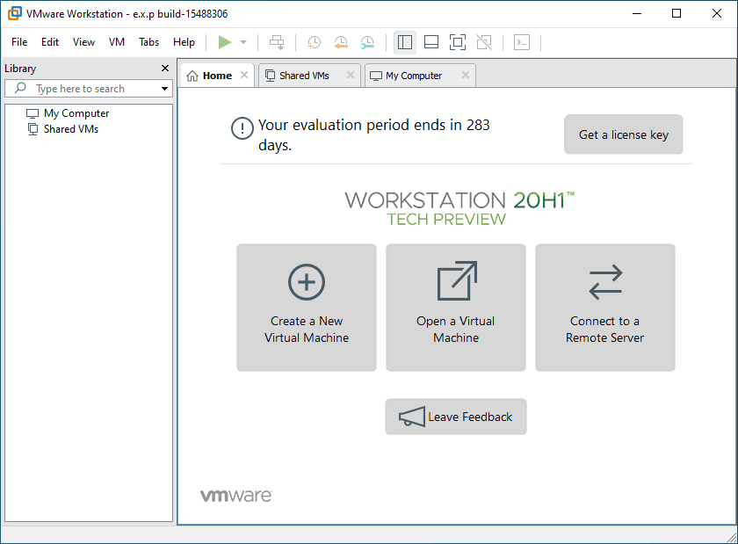Take a snapshot using the clock-plus icon

coord(315,42)
